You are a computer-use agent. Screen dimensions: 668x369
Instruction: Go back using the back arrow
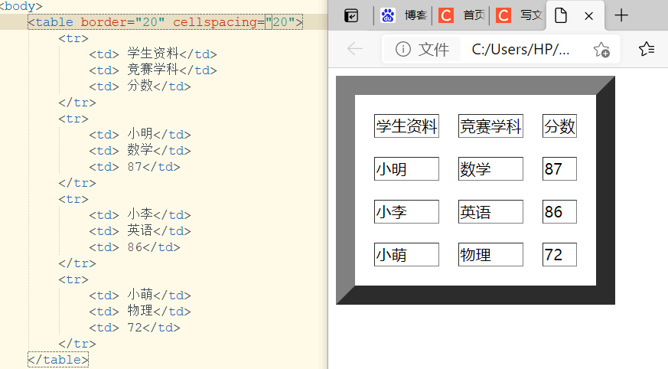tap(355, 49)
